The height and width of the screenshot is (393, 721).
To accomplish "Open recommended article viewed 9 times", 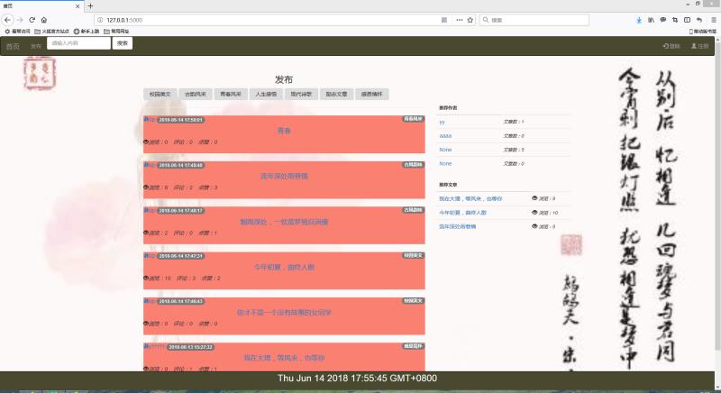I will click(x=470, y=199).
